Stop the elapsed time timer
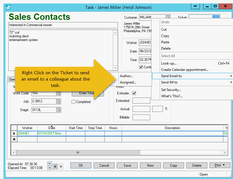Screen dimensions: 233x179 pos(61,166)
